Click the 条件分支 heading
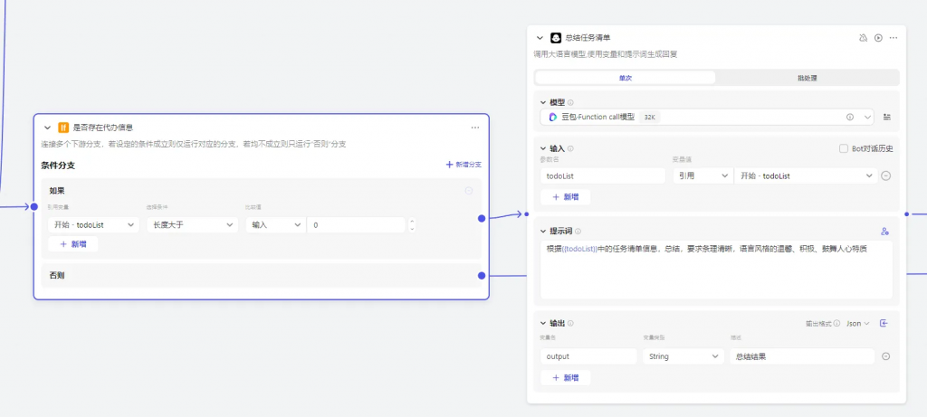927x417 pixels. pos(58,166)
